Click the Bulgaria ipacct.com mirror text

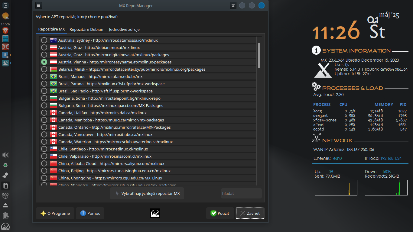(111, 105)
